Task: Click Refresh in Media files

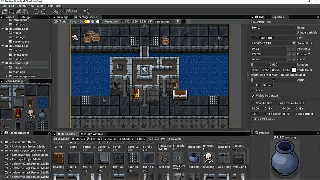Action: [x=175, y=139]
